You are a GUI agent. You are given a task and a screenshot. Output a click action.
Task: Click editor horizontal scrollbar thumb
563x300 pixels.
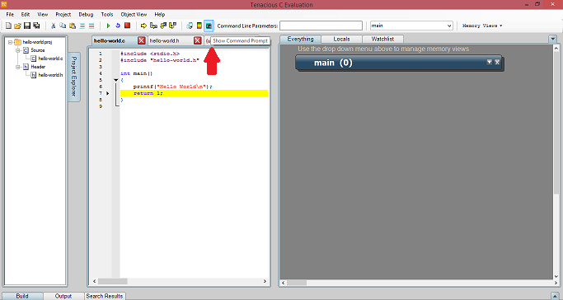tap(112, 281)
